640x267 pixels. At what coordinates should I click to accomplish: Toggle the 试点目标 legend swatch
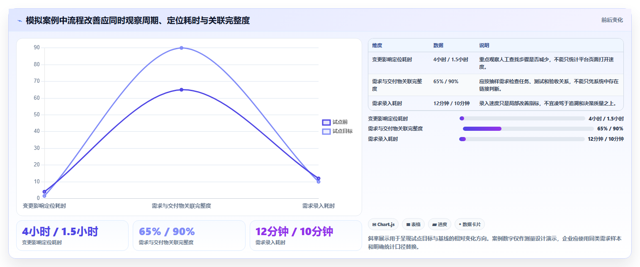click(326, 131)
